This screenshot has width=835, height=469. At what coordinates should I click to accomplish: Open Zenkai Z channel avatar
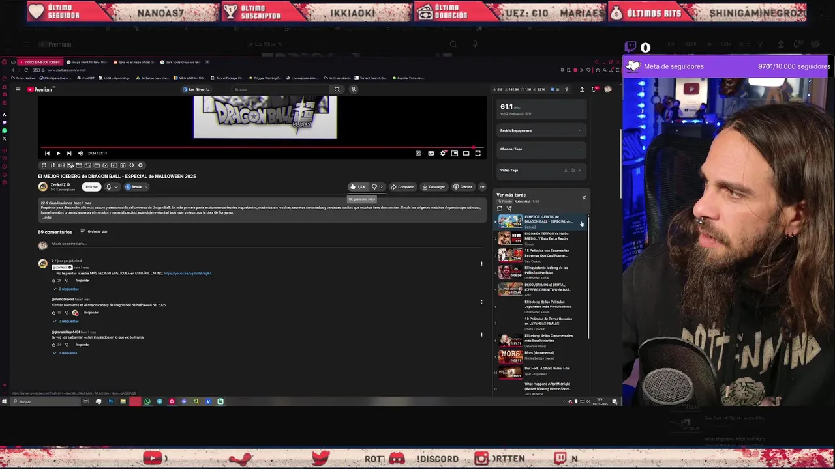tap(43, 187)
